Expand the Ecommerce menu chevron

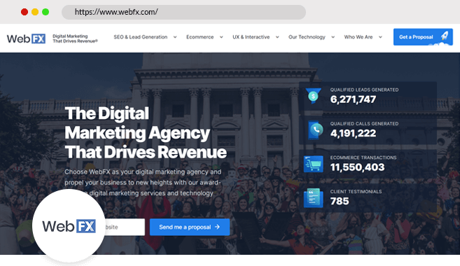click(221, 37)
